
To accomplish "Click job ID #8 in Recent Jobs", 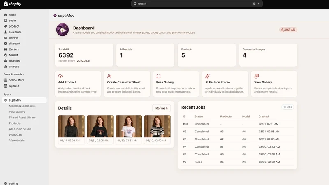I will click(x=184, y=139).
